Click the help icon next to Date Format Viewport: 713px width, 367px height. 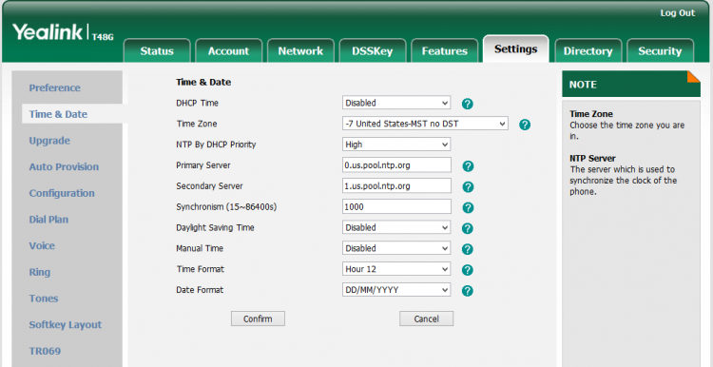coord(468,291)
